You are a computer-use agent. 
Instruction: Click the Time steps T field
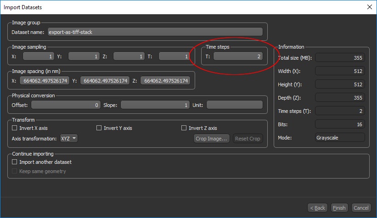(x=238, y=56)
